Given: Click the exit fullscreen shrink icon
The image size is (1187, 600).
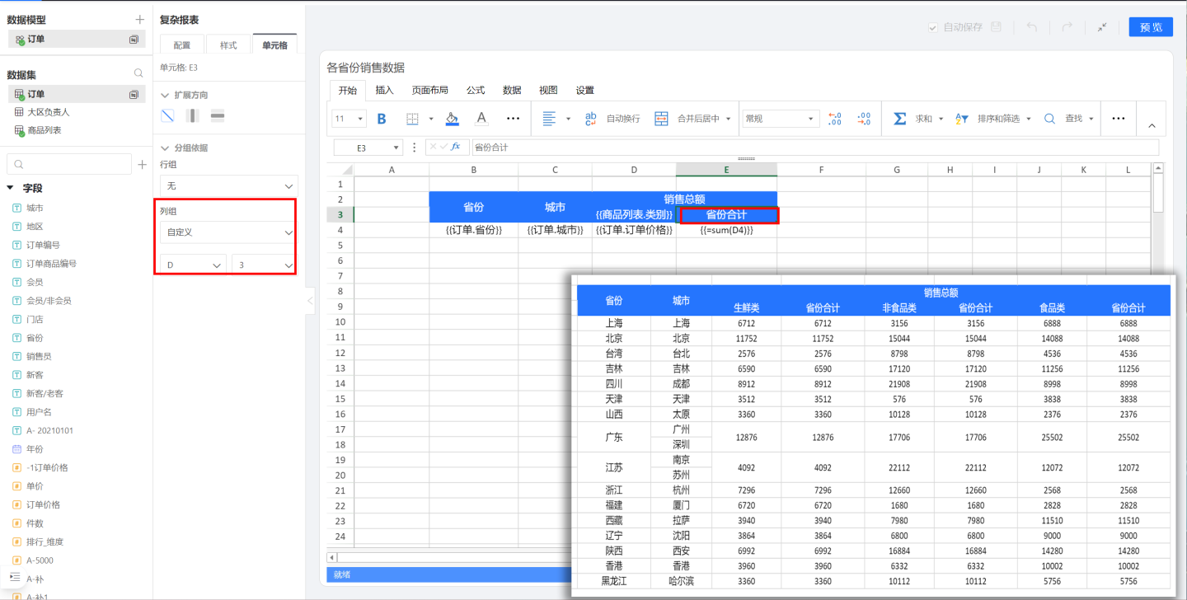Looking at the screenshot, I should click(x=1102, y=27).
